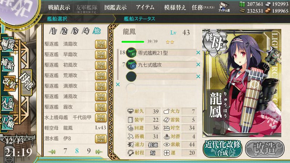Click the 九七式艦攻 torpedo bomber icon

131,64
